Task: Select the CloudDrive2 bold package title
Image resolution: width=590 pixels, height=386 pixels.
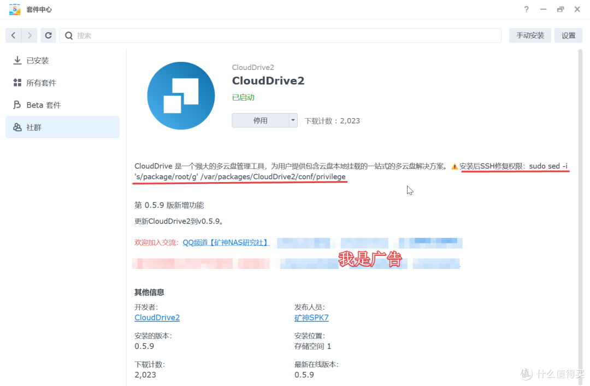Action: tap(268, 81)
